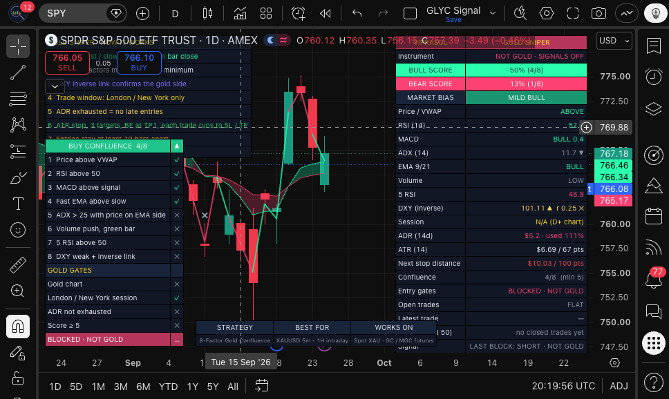Create an alert with the clock-plus icon
Viewport: 669px width, 399px height.
[x=299, y=14]
